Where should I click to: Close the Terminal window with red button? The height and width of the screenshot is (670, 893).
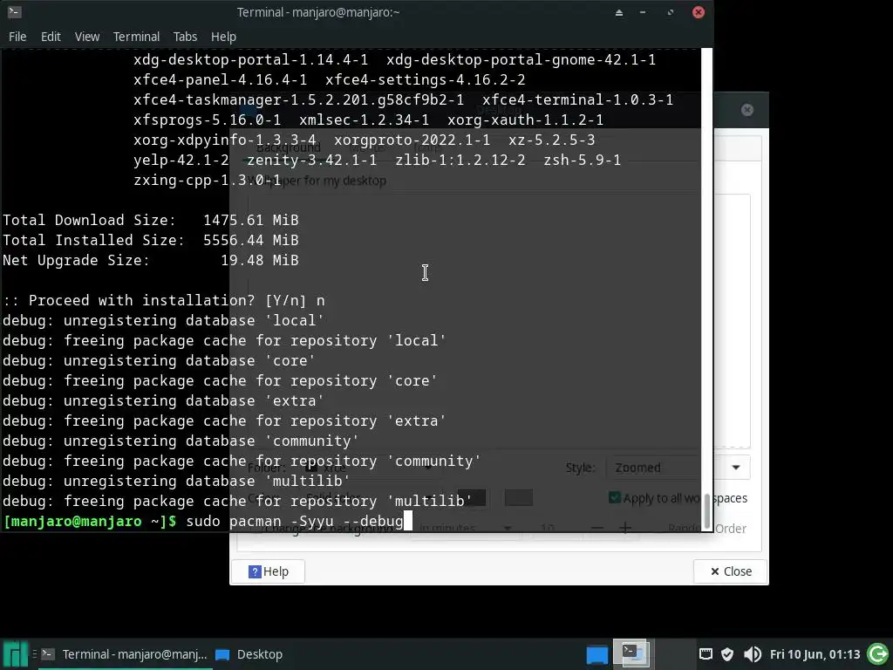click(x=699, y=12)
